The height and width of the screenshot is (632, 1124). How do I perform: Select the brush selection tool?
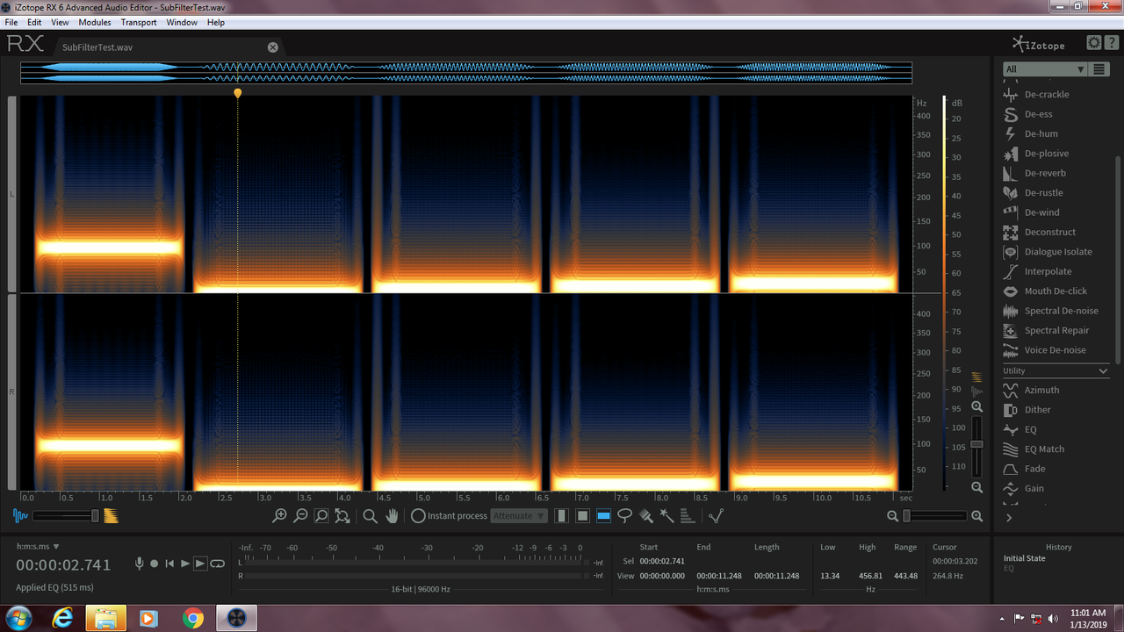(646, 516)
